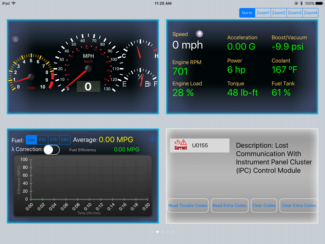The image size is (325, 244).
Task: Switch to Zoom1 view
Action: click(263, 13)
